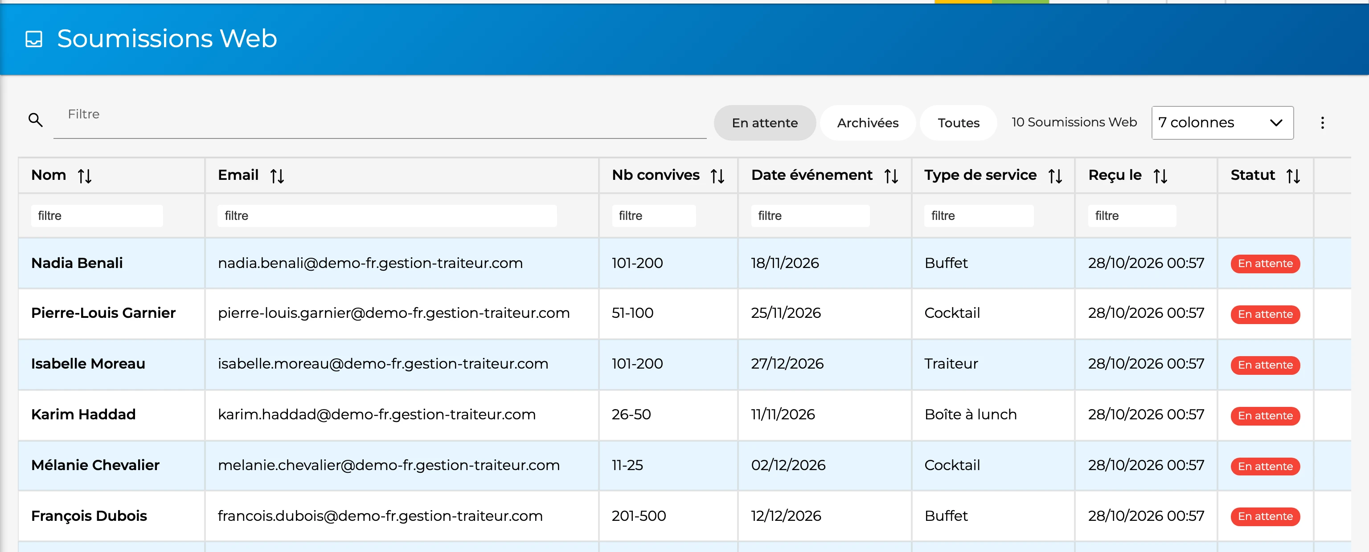The image size is (1369, 552).
Task: Click the 26-50 convives cell
Action: coord(668,414)
